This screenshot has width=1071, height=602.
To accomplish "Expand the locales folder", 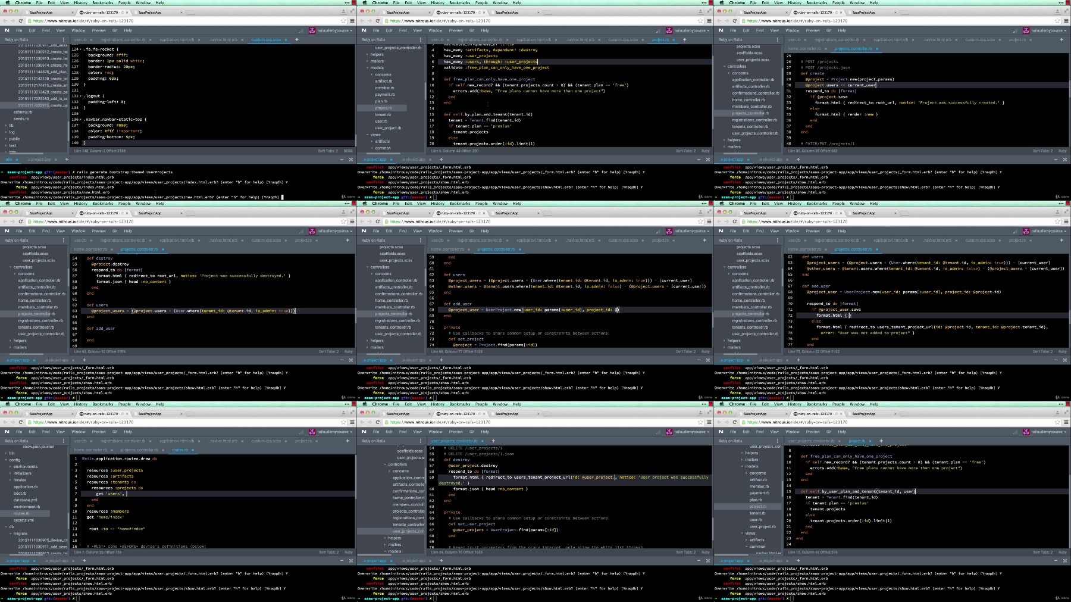I will pos(11,480).
